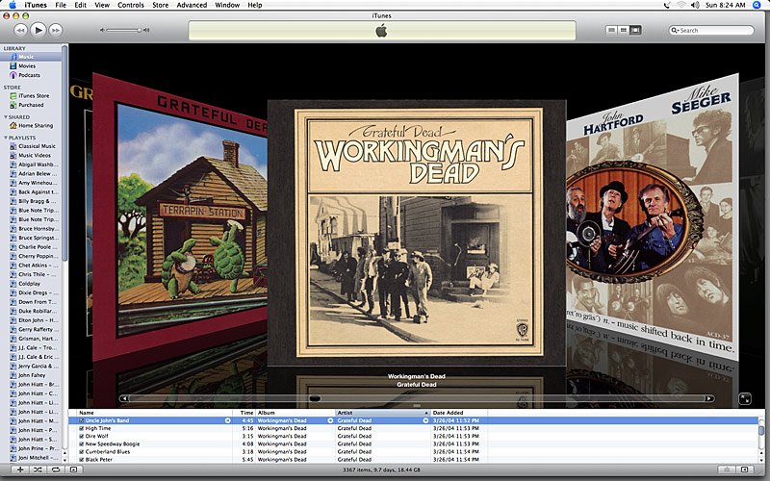
Task: Open the Window menu
Action: pyautogui.click(x=227, y=5)
